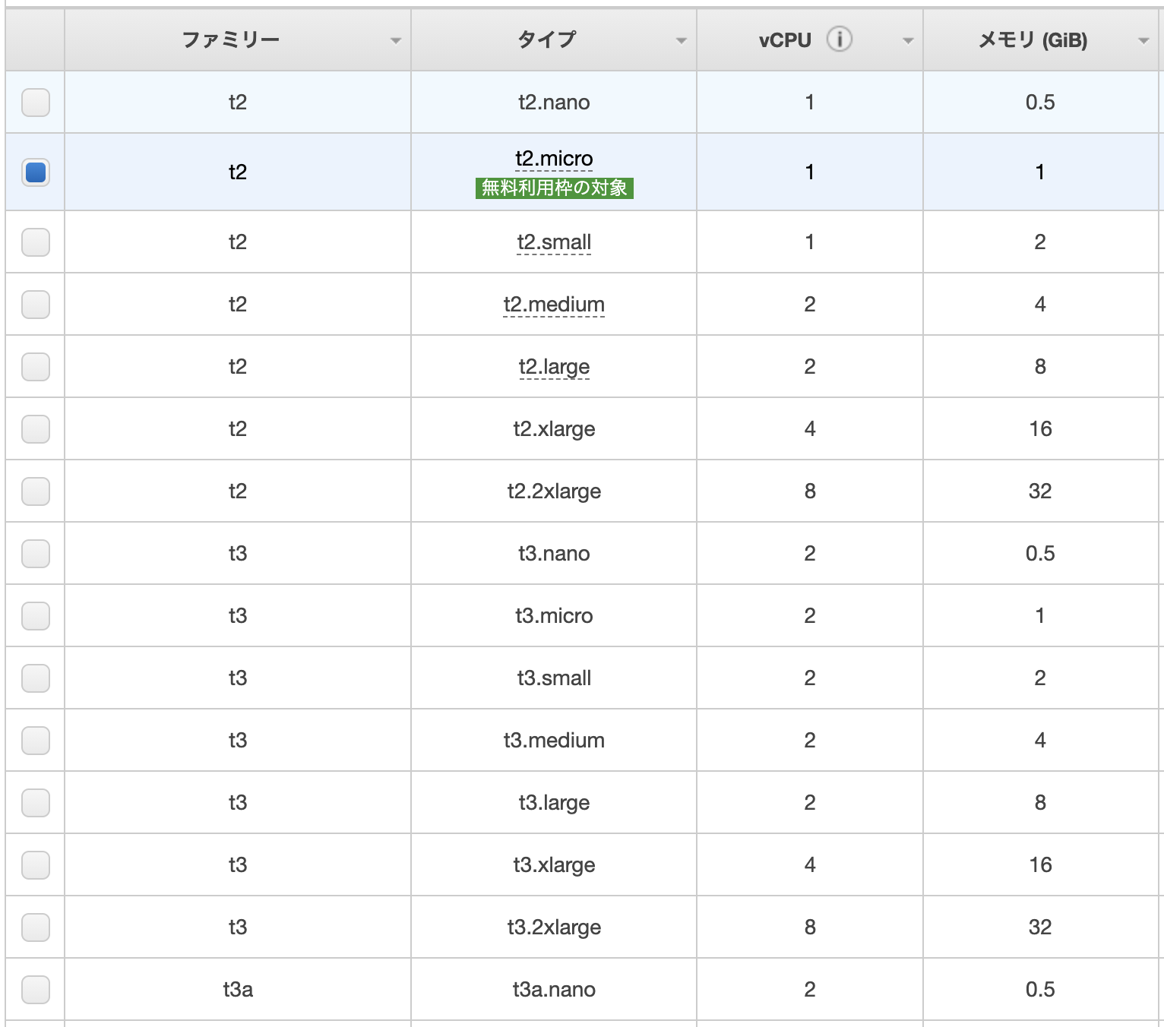Uncheck the selected t2.micro checkbox
The height and width of the screenshot is (1027, 1164).
click(x=36, y=172)
